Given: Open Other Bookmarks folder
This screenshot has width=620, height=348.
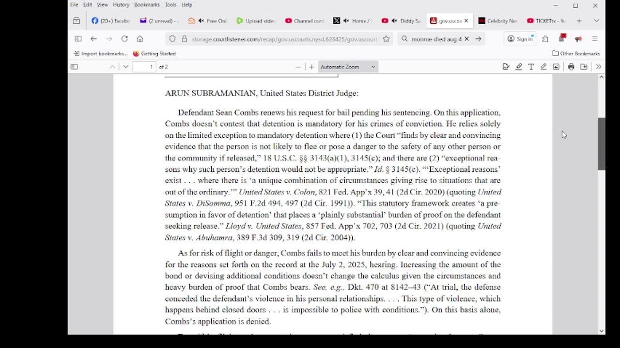Looking at the screenshot, I should click(576, 54).
